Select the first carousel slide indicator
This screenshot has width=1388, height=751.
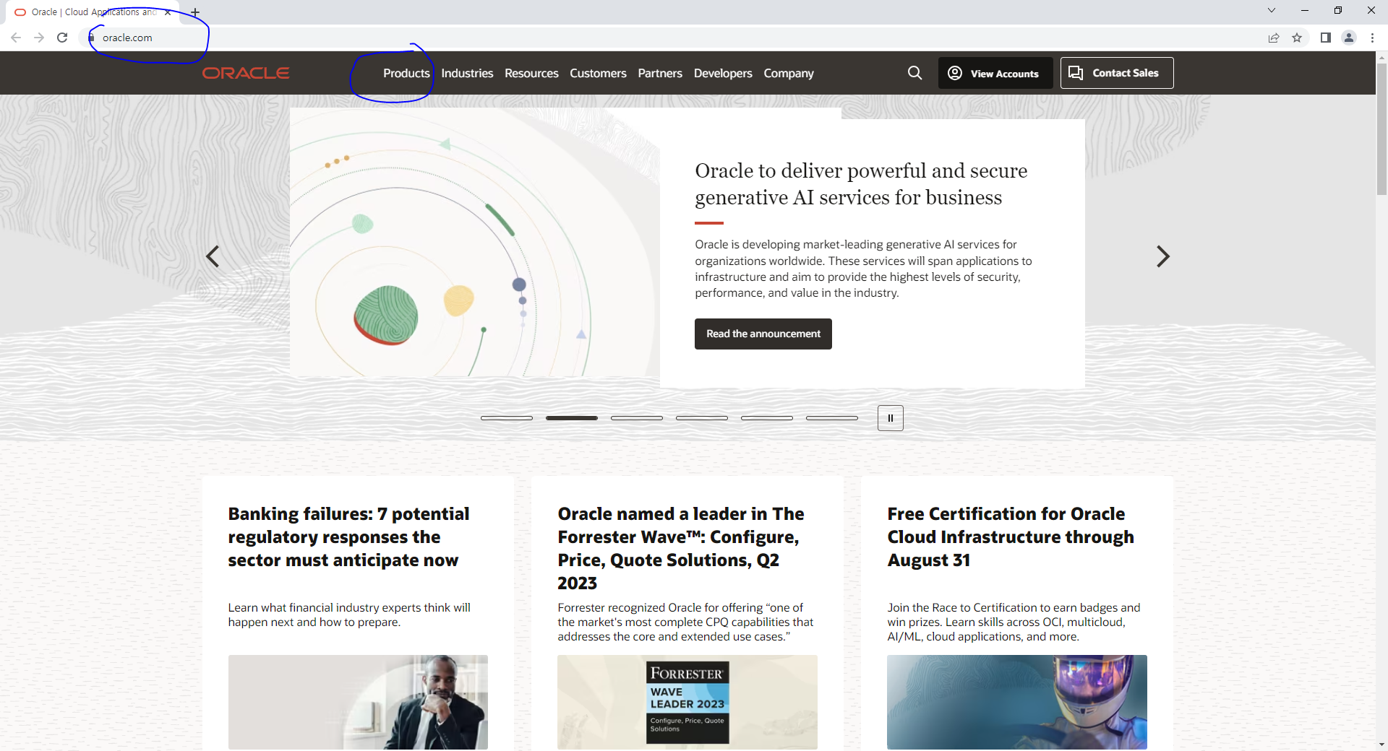click(507, 418)
